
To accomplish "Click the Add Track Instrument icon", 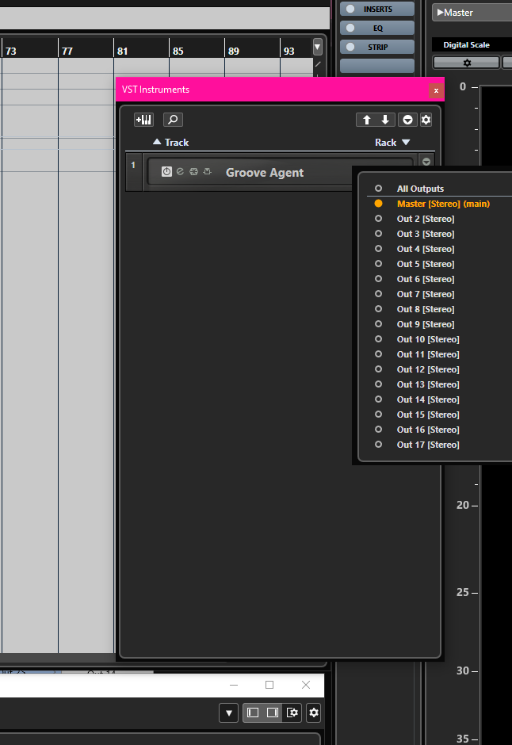I will 144,120.
